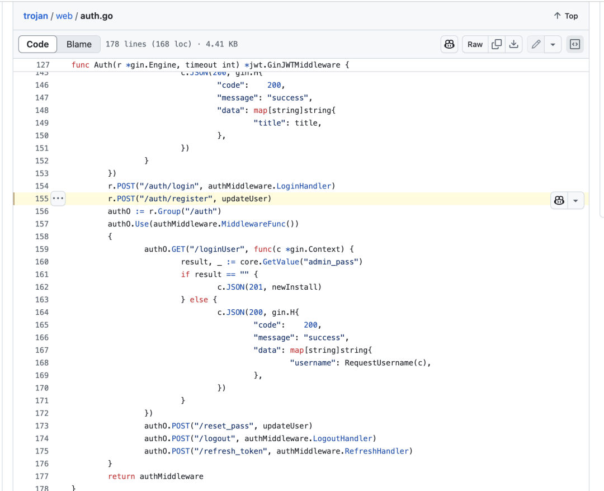Image resolution: width=604 pixels, height=491 pixels.
Task: Open the trojan breadcrumb link
Action: click(x=35, y=16)
